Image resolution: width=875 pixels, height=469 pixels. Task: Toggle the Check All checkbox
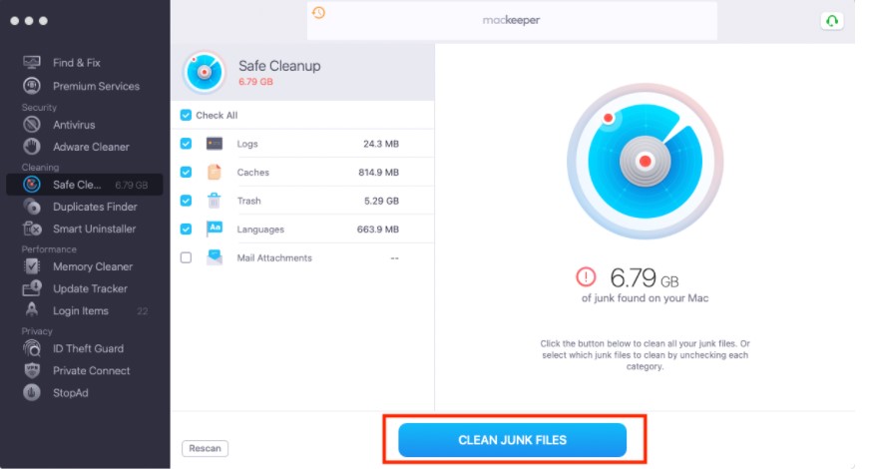point(186,115)
